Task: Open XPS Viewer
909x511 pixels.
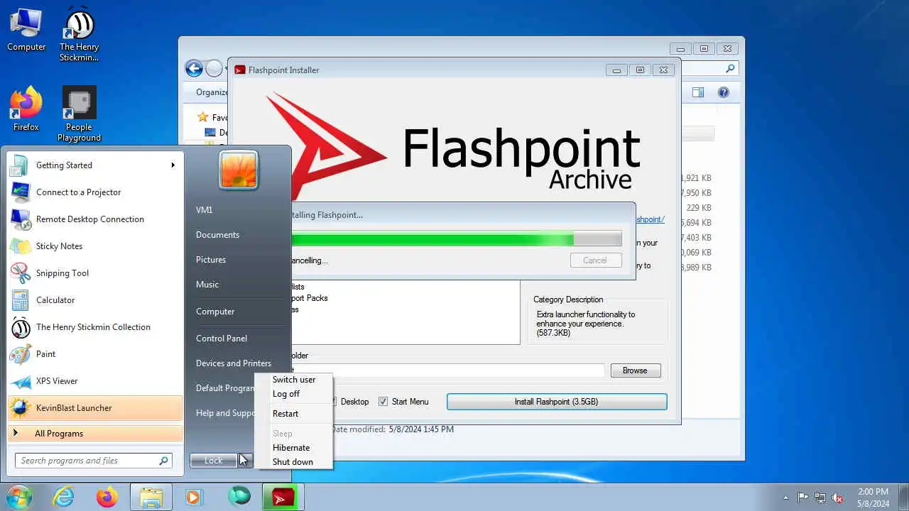Action: [x=94, y=381]
